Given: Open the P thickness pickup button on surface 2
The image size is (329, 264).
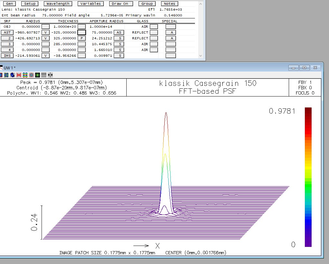Looking at the screenshot, I should (x=82, y=38).
